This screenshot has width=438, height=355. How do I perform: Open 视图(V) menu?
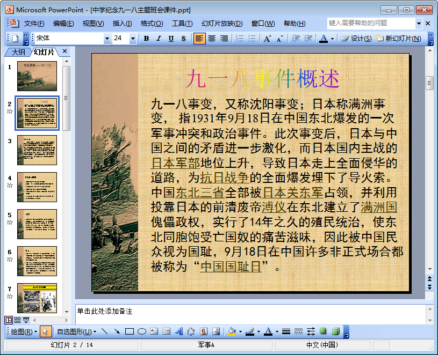(93, 24)
